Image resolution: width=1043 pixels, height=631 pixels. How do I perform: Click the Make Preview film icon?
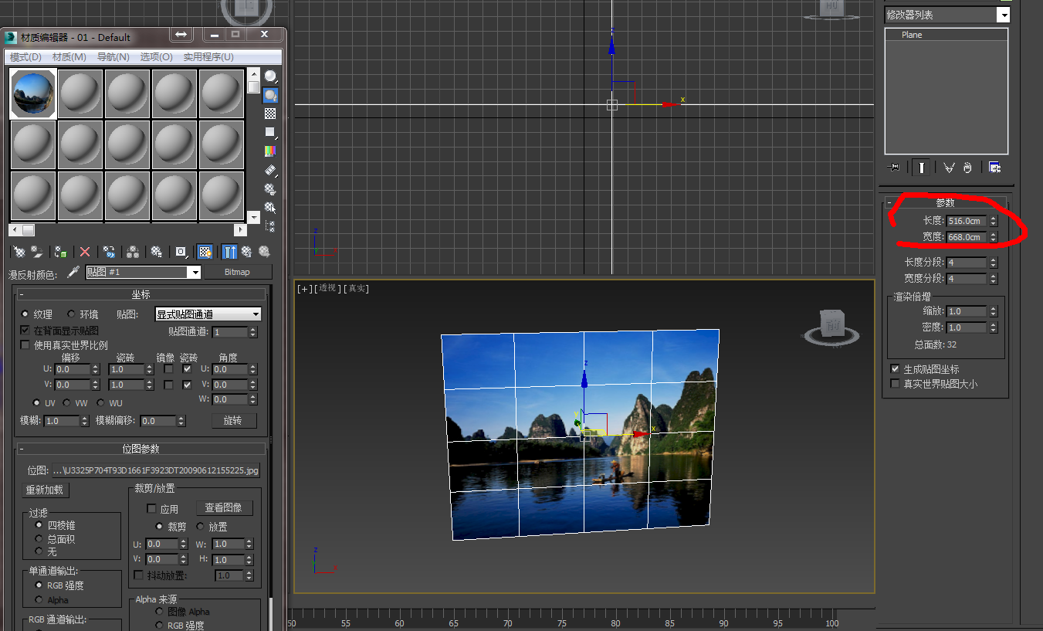[x=270, y=170]
